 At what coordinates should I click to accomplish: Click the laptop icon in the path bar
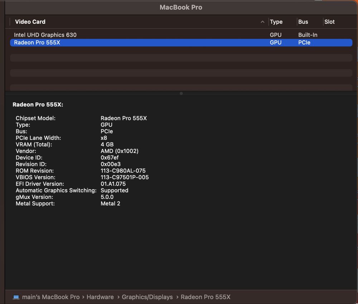(x=16, y=297)
